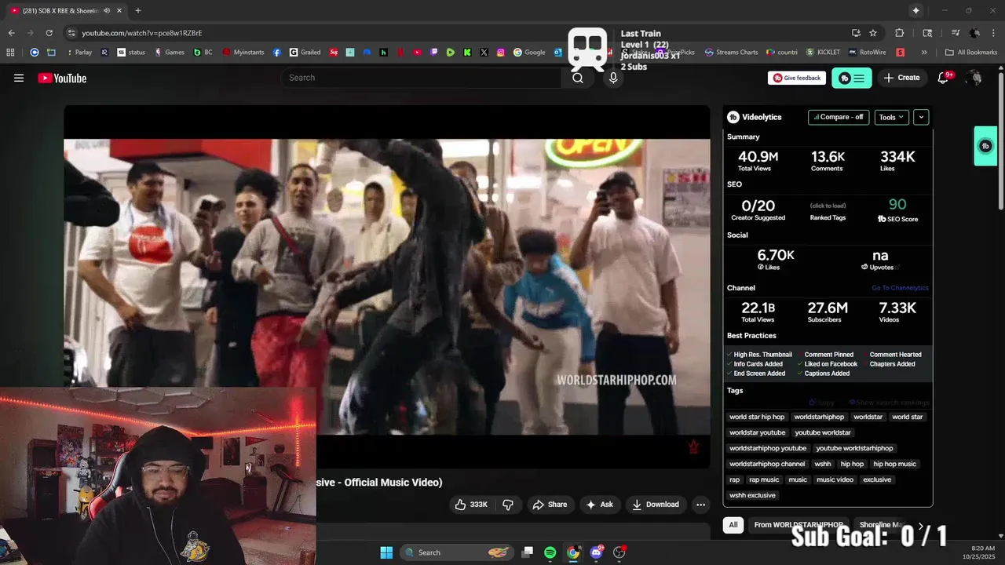Open the account avatar menu
Image resolution: width=1005 pixels, height=565 pixels.
[x=974, y=78]
